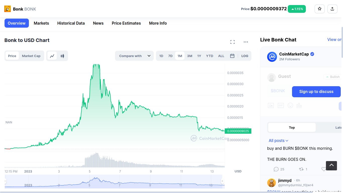
Task: Click Sign up to discuss button
Action: pos(316,92)
